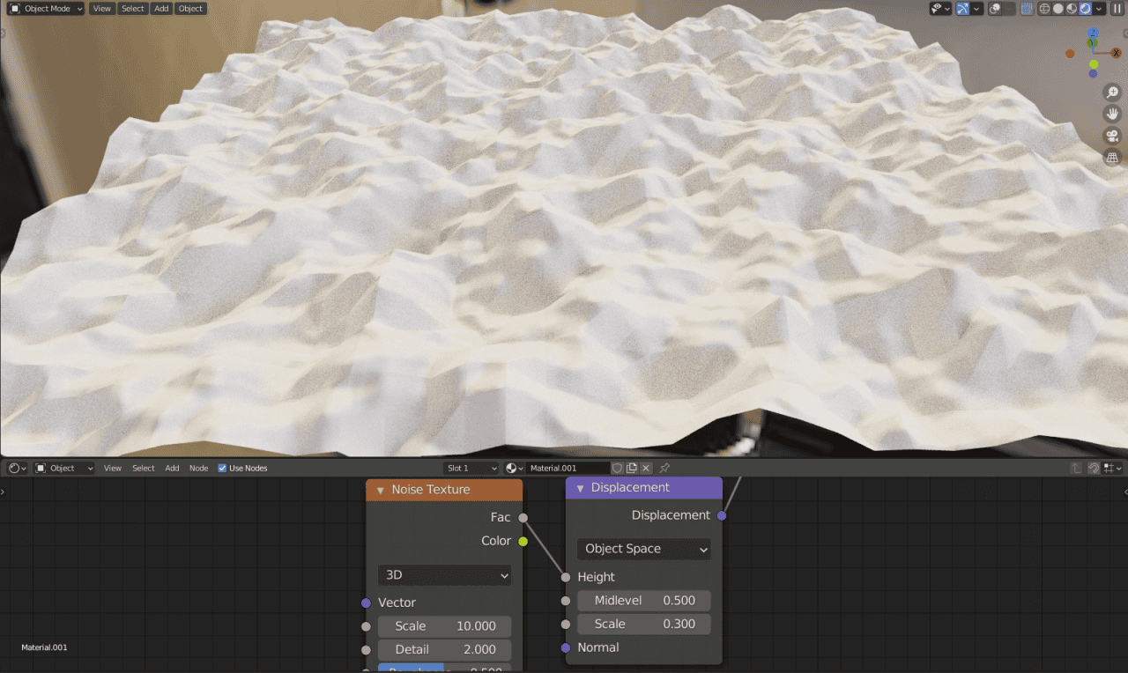Open the Node menu in the shader editor
The width and height of the screenshot is (1128, 673).
click(x=198, y=468)
